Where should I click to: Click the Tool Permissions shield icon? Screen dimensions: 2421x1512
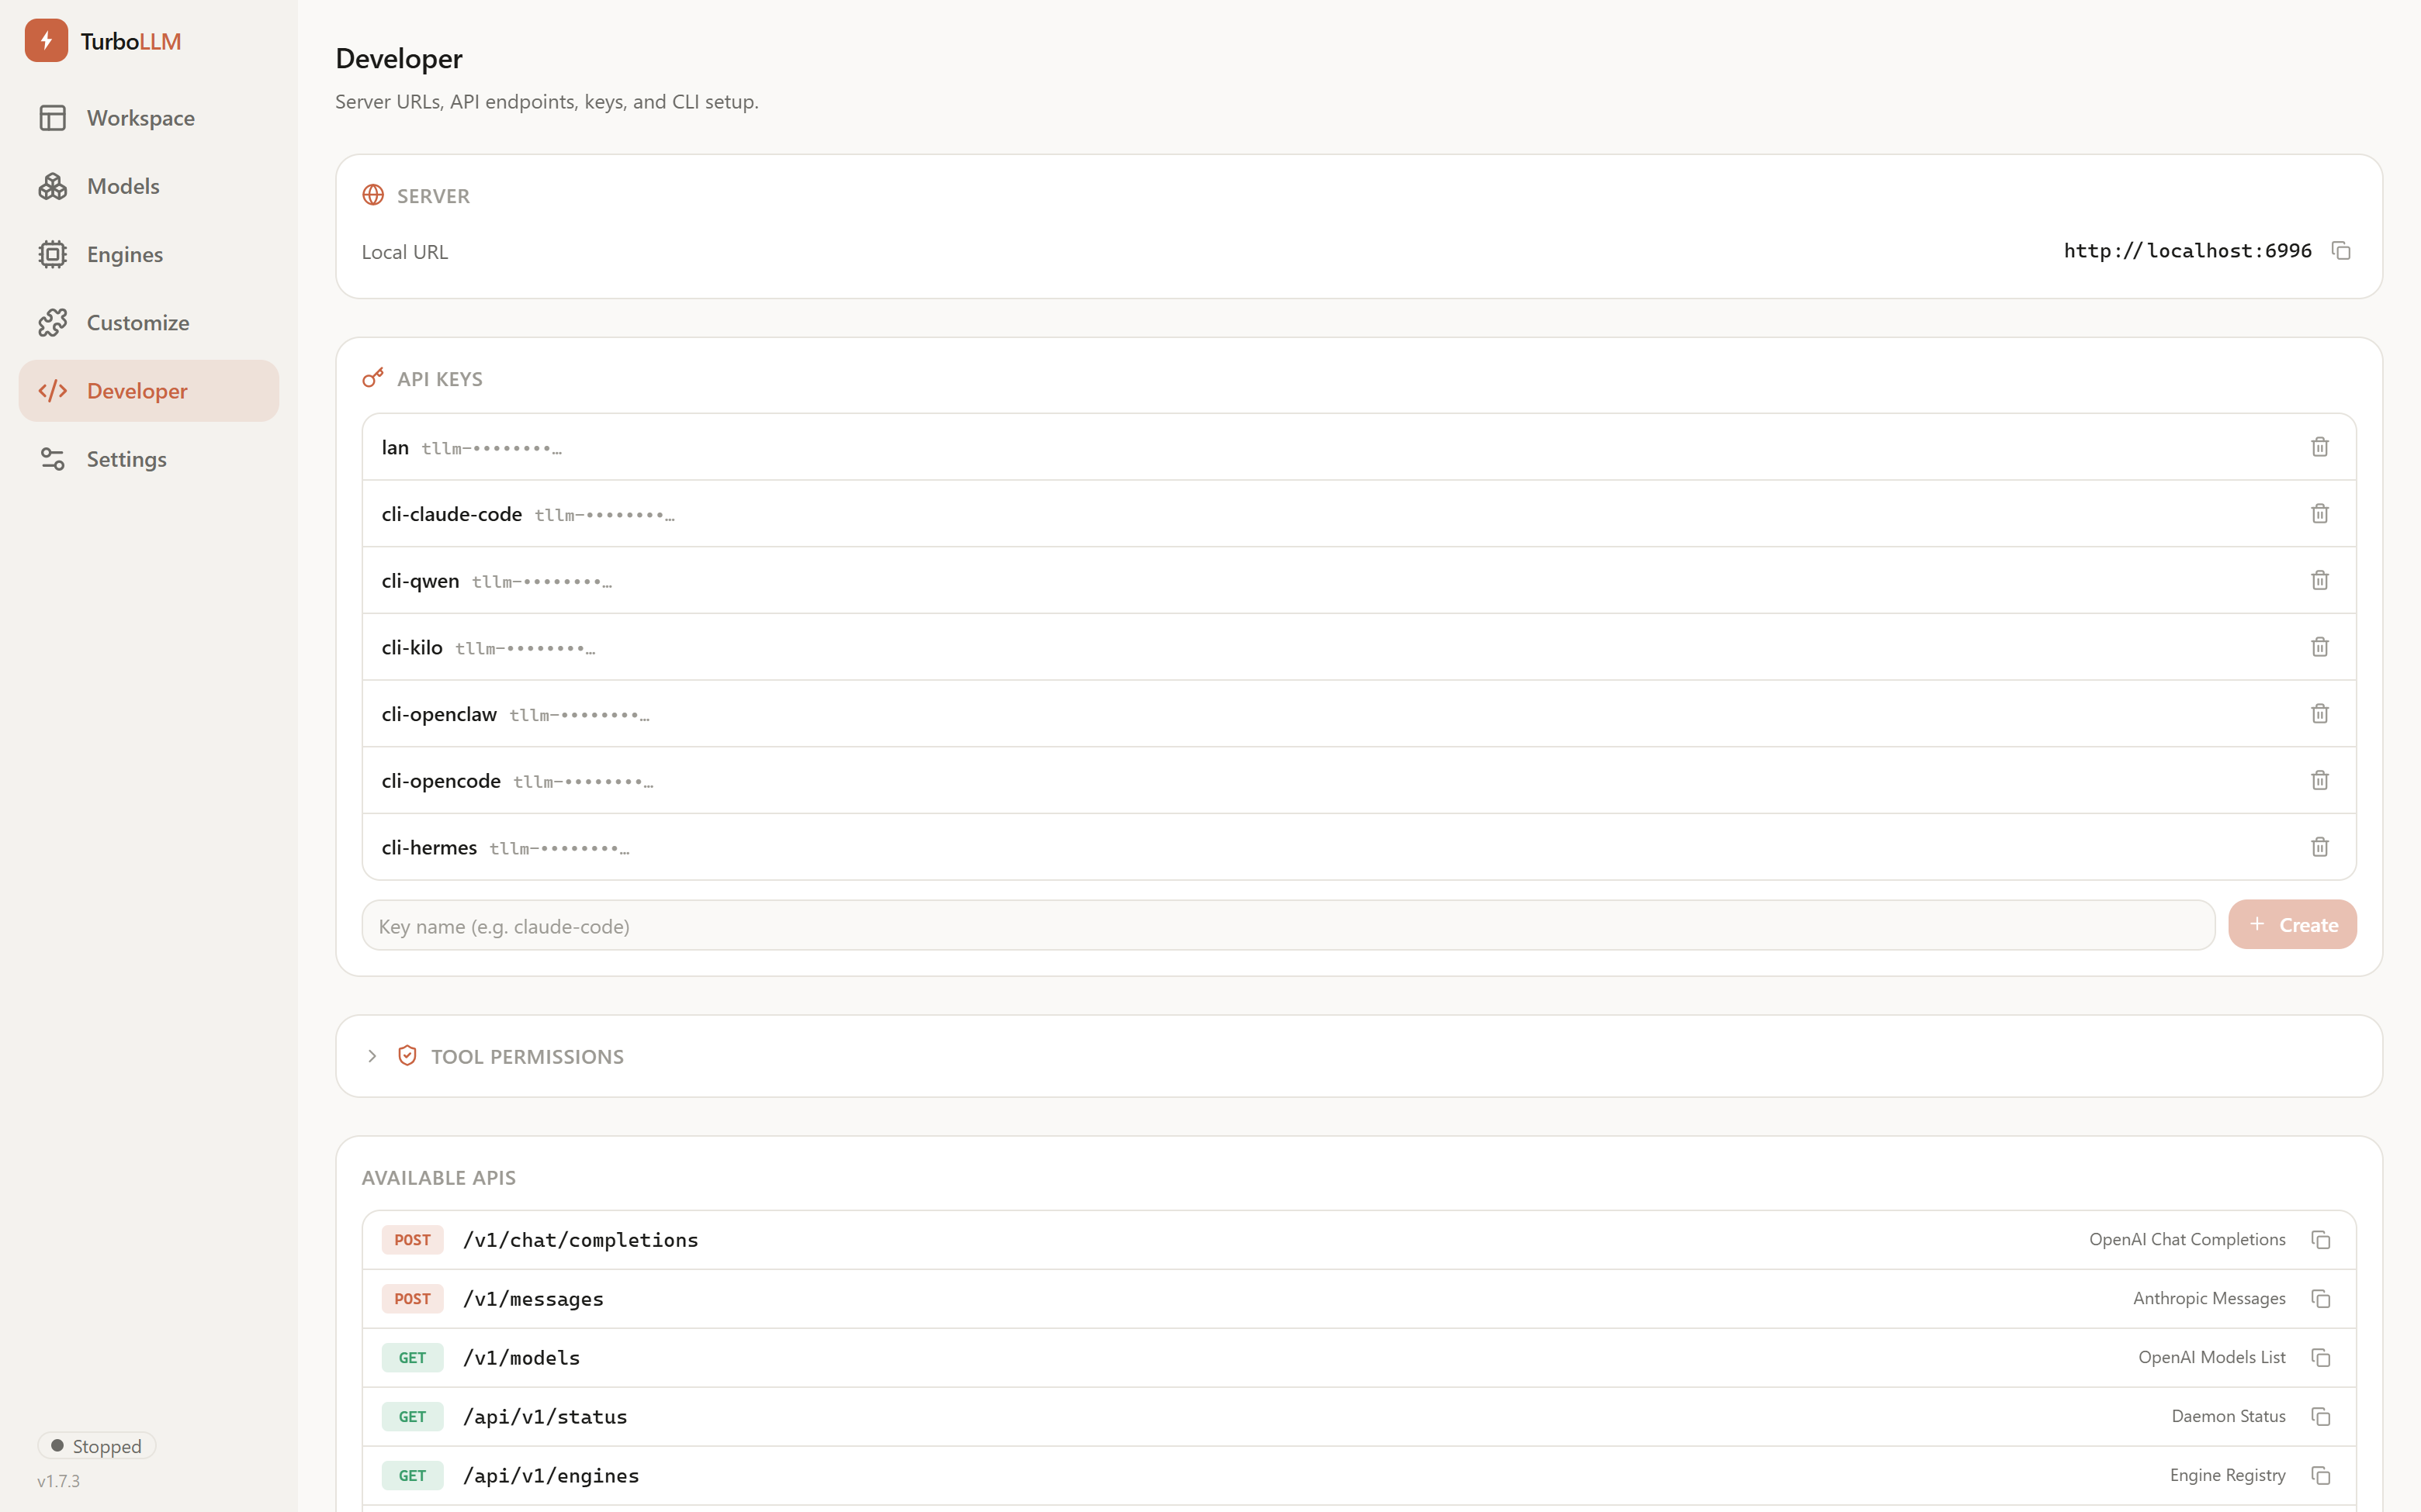tap(407, 1056)
